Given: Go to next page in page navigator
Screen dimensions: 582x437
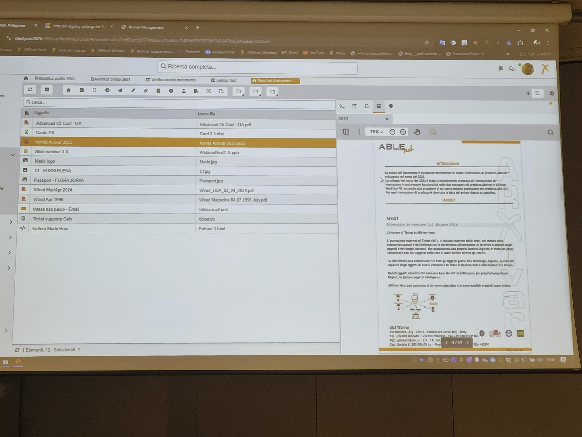Looking at the screenshot, I should point(468,343).
